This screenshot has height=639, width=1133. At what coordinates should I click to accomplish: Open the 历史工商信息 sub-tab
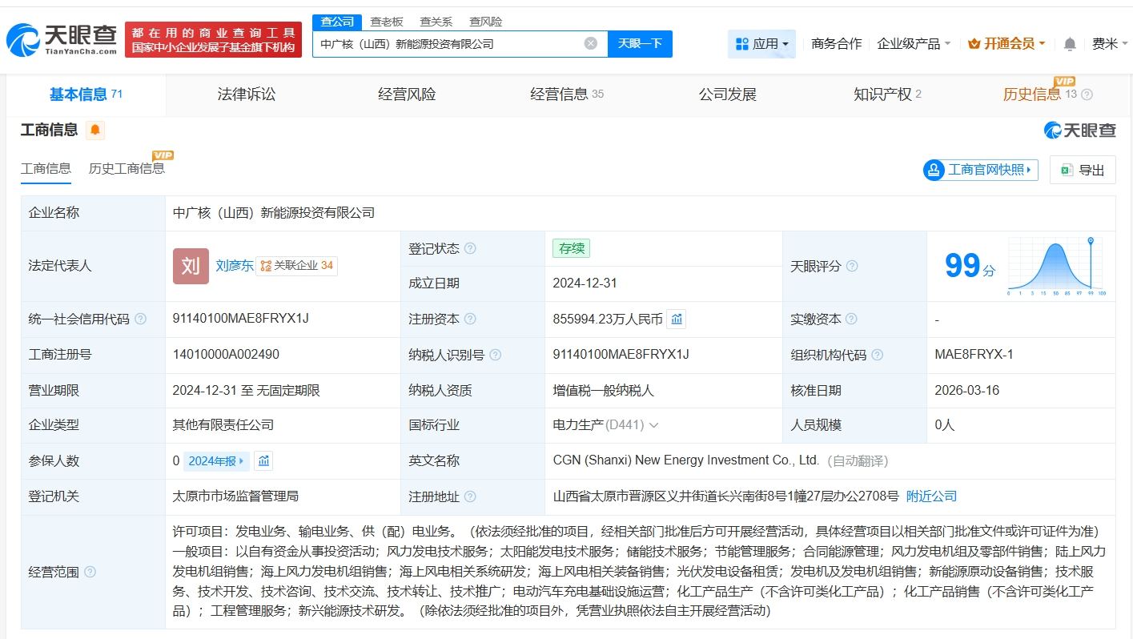pos(127,168)
